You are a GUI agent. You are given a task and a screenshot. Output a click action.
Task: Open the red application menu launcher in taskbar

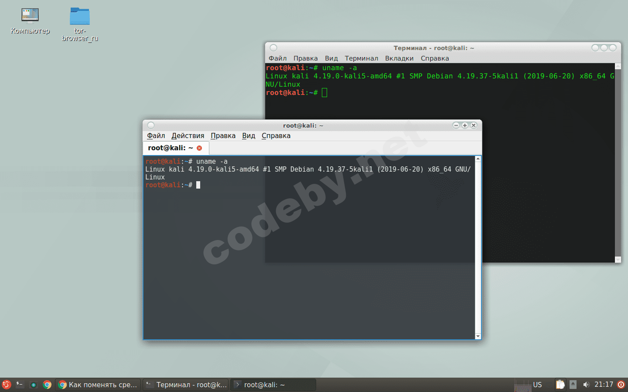click(7, 385)
